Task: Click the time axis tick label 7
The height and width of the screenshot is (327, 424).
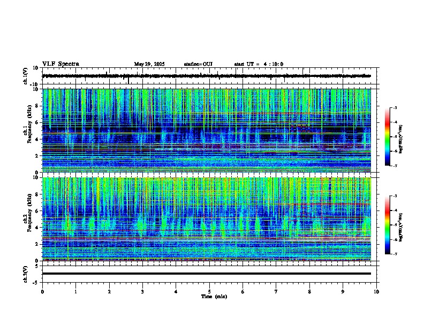Action: [x=276, y=292]
